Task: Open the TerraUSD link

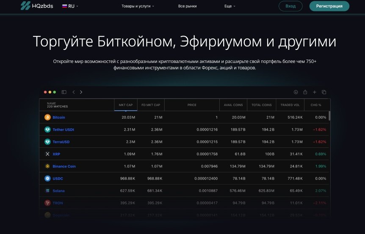Action: (x=61, y=142)
